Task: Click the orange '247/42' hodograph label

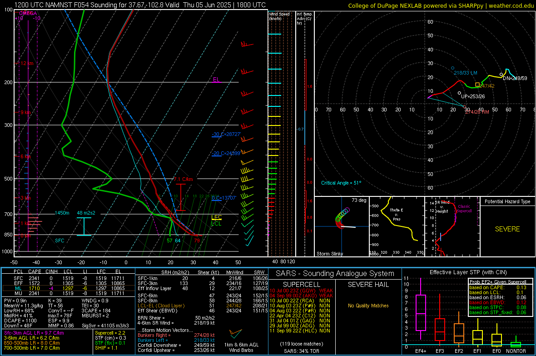Action: pyautogui.click(x=488, y=86)
